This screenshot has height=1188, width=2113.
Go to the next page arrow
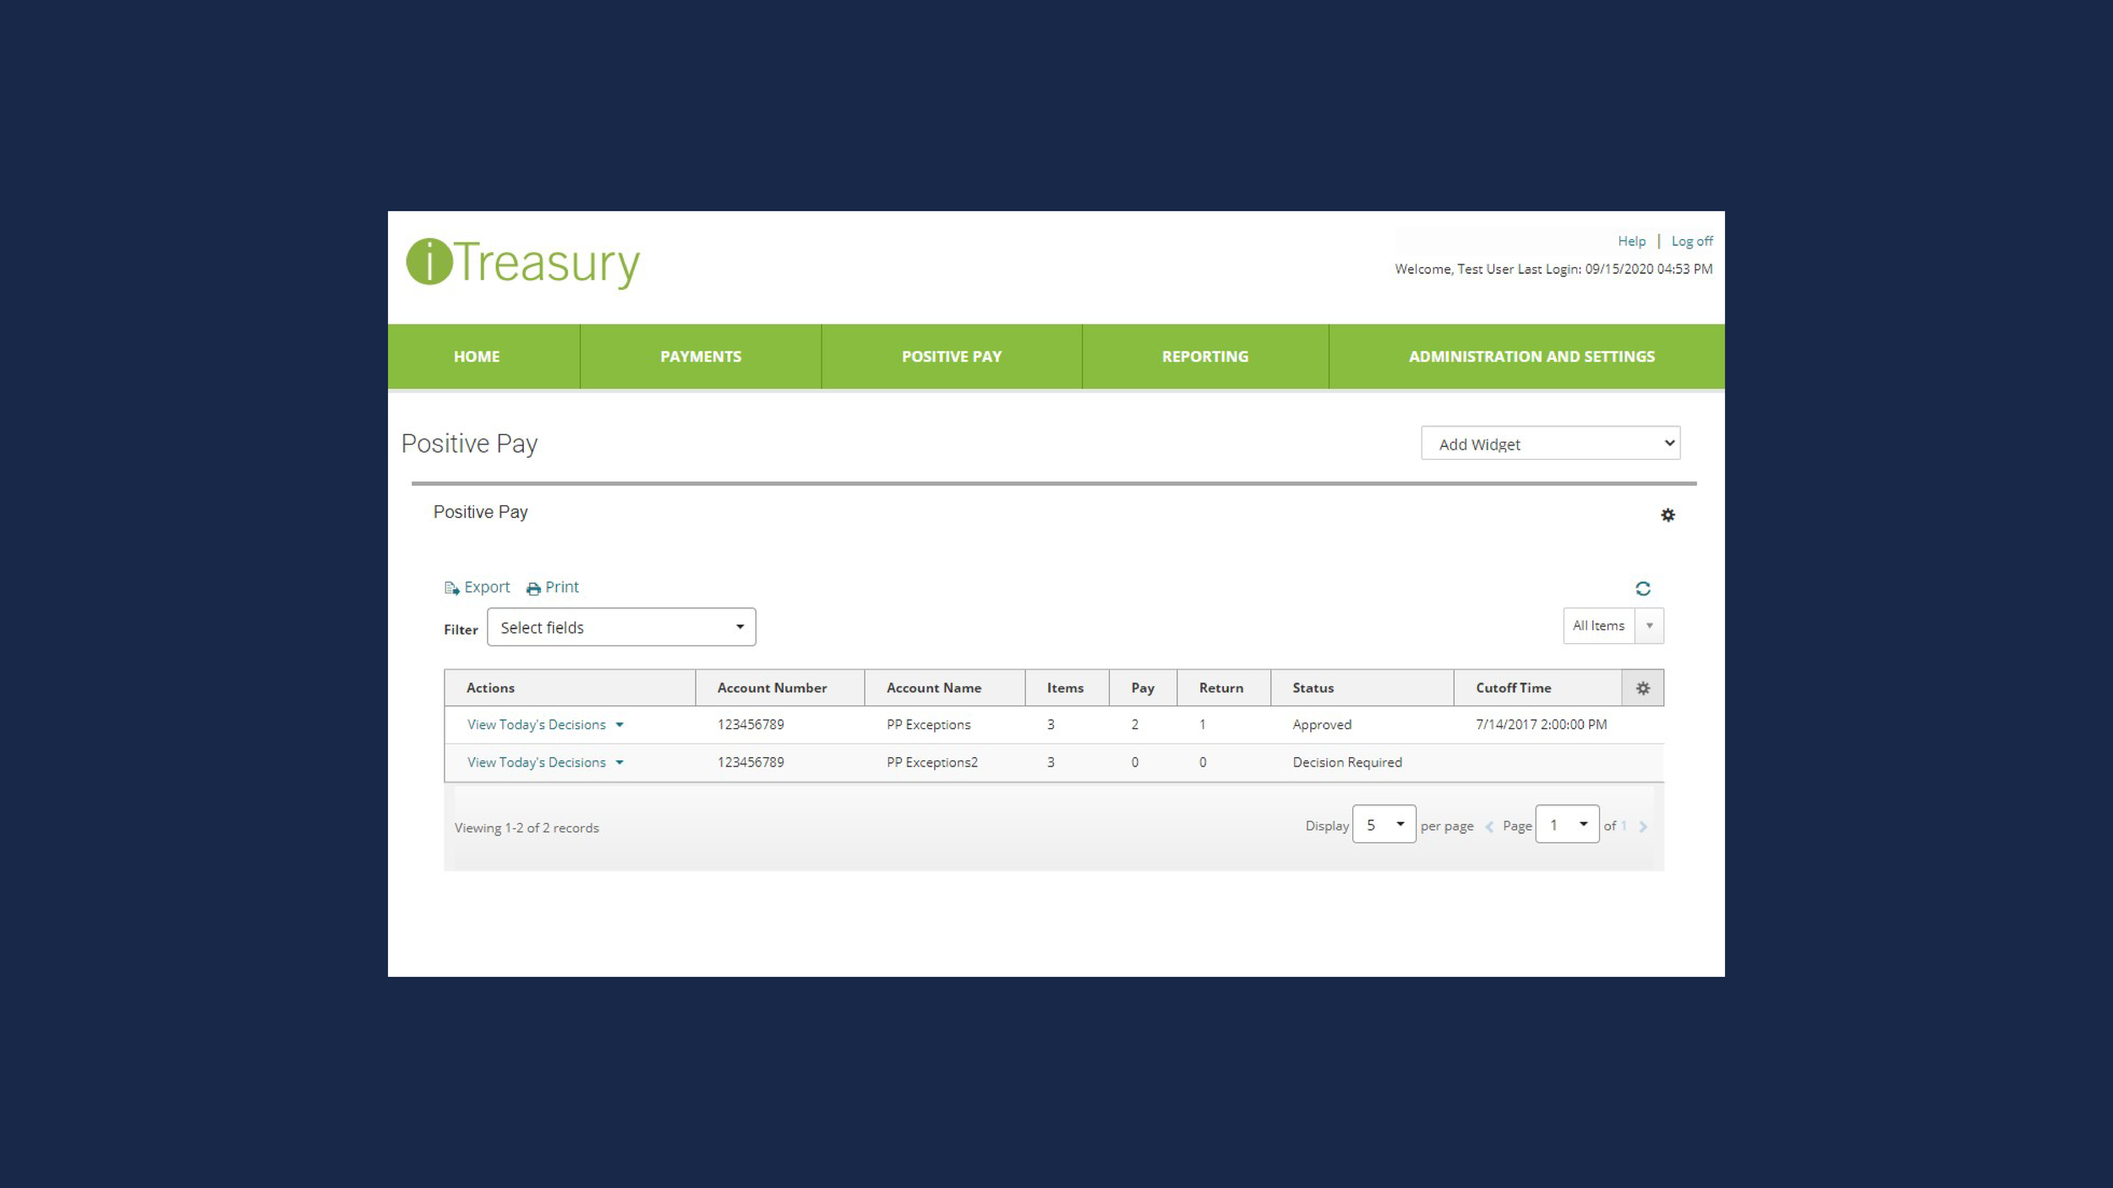tap(1642, 826)
